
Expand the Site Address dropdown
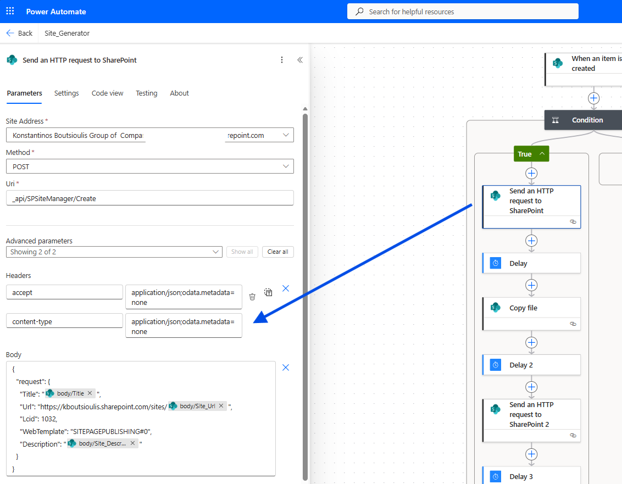click(x=285, y=135)
